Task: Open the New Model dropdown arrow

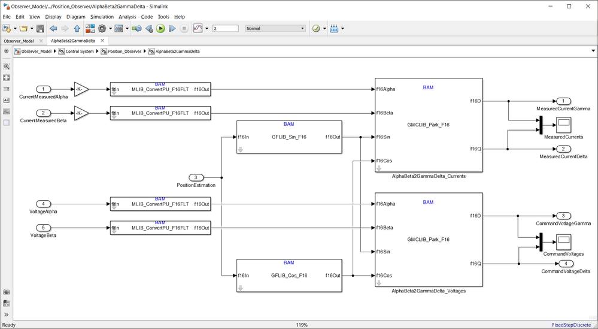Action: click(15, 28)
